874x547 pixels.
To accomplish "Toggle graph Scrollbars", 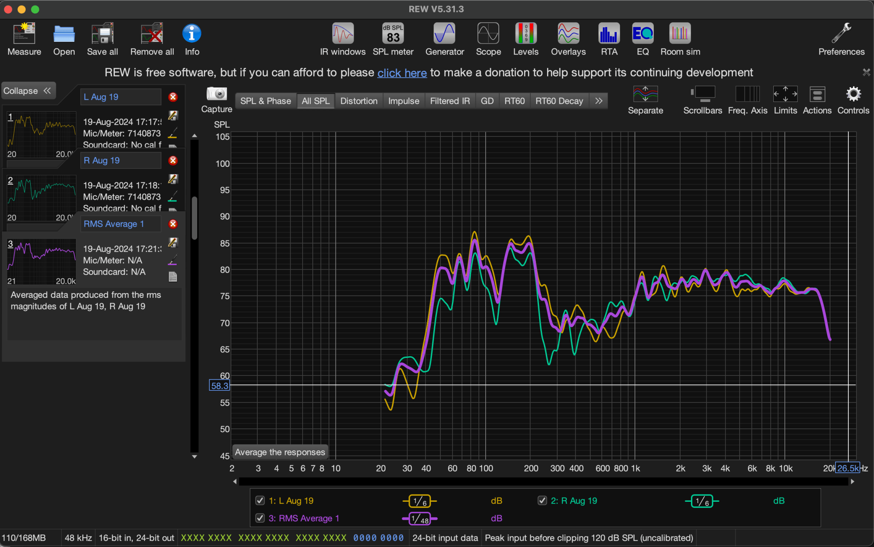I will click(x=702, y=100).
